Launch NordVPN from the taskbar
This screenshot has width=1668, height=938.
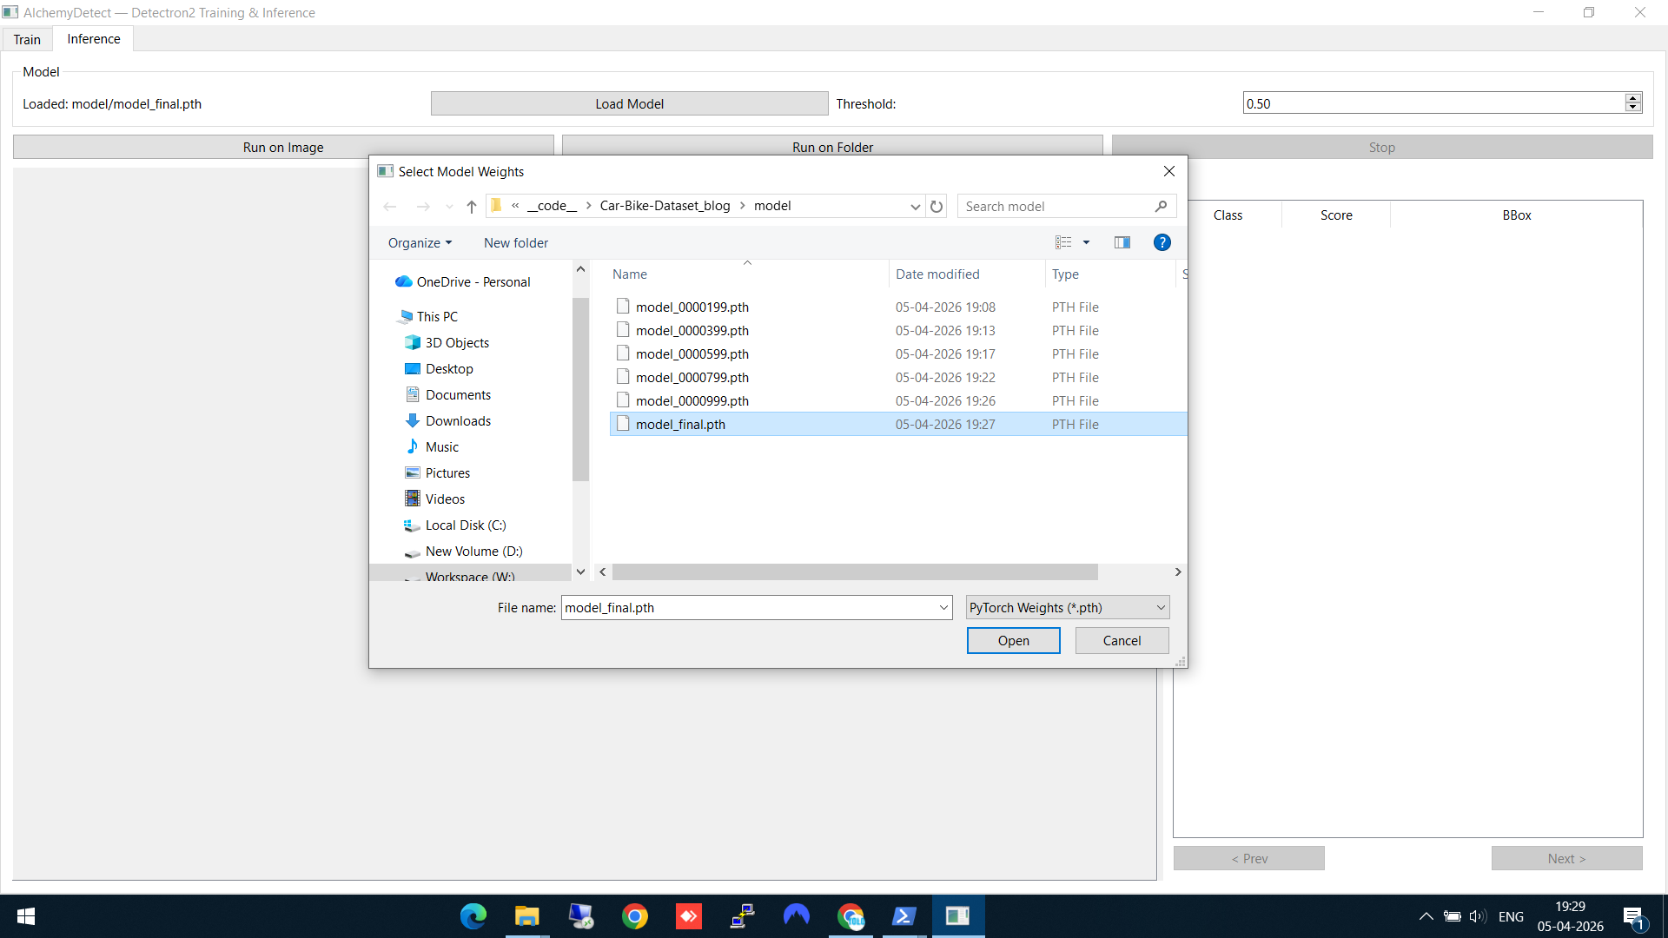(x=797, y=916)
